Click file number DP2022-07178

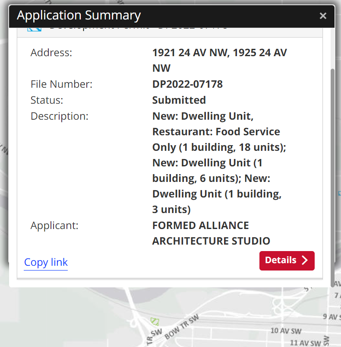187,84
